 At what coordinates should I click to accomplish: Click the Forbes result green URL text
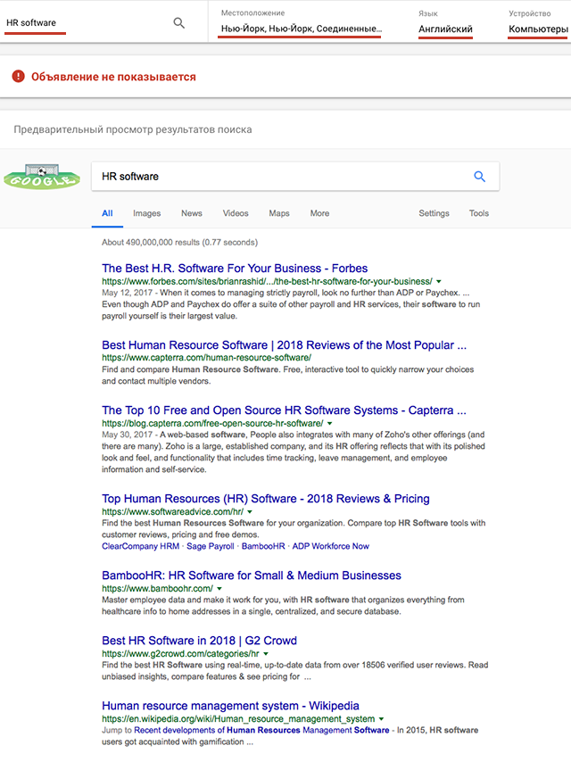point(267,281)
